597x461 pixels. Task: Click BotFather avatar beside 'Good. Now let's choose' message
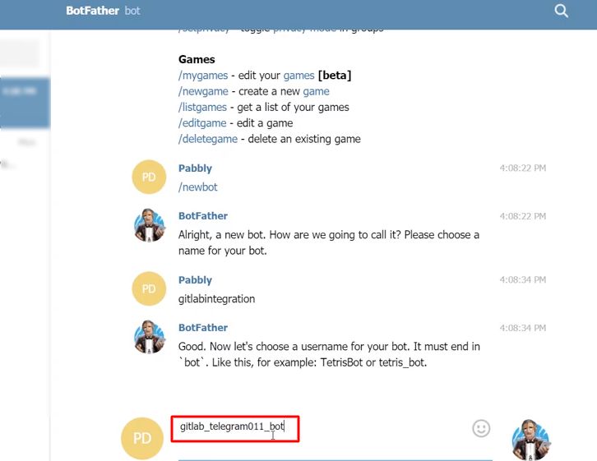[x=150, y=337]
